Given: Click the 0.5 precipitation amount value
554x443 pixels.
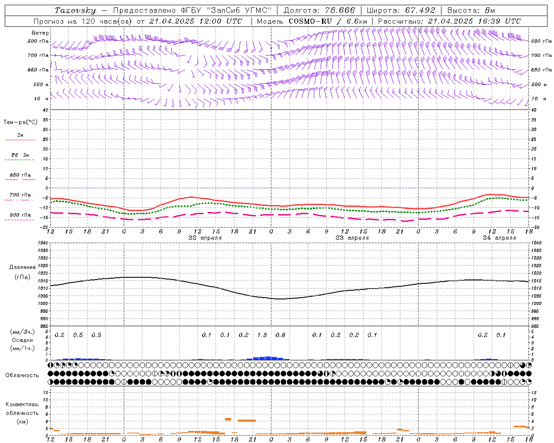Looking at the screenshot, I should click(78, 335).
